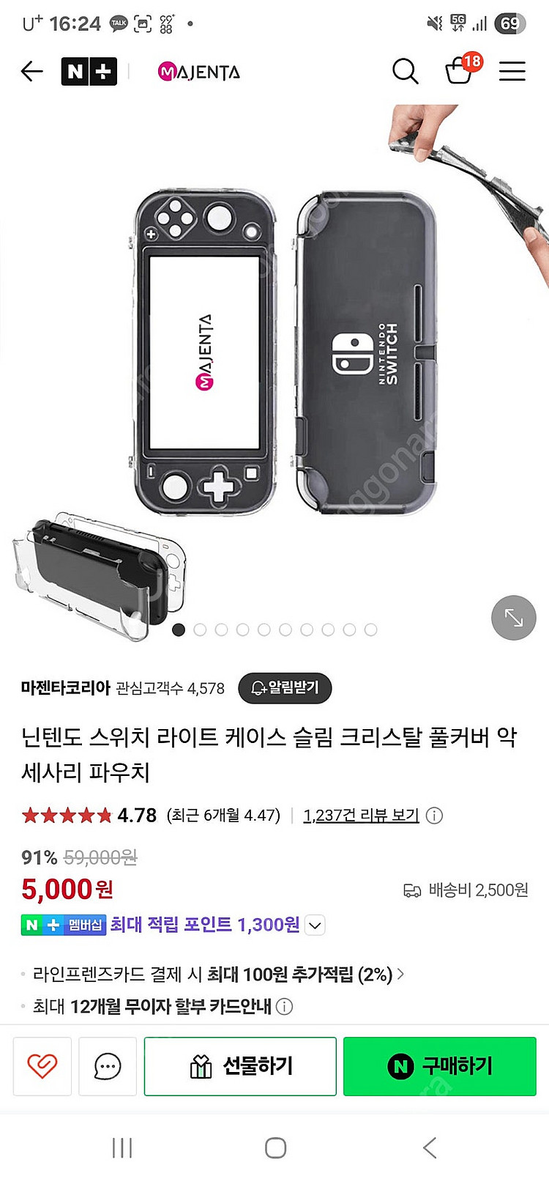Expand product image to fullscreen
The width and height of the screenshot is (549, 1179).
[x=514, y=618]
